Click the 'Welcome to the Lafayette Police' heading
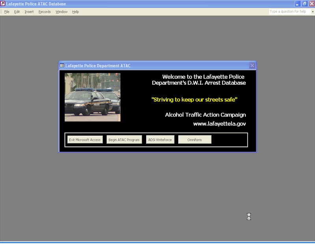The height and width of the screenshot is (244, 315). (203, 77)
